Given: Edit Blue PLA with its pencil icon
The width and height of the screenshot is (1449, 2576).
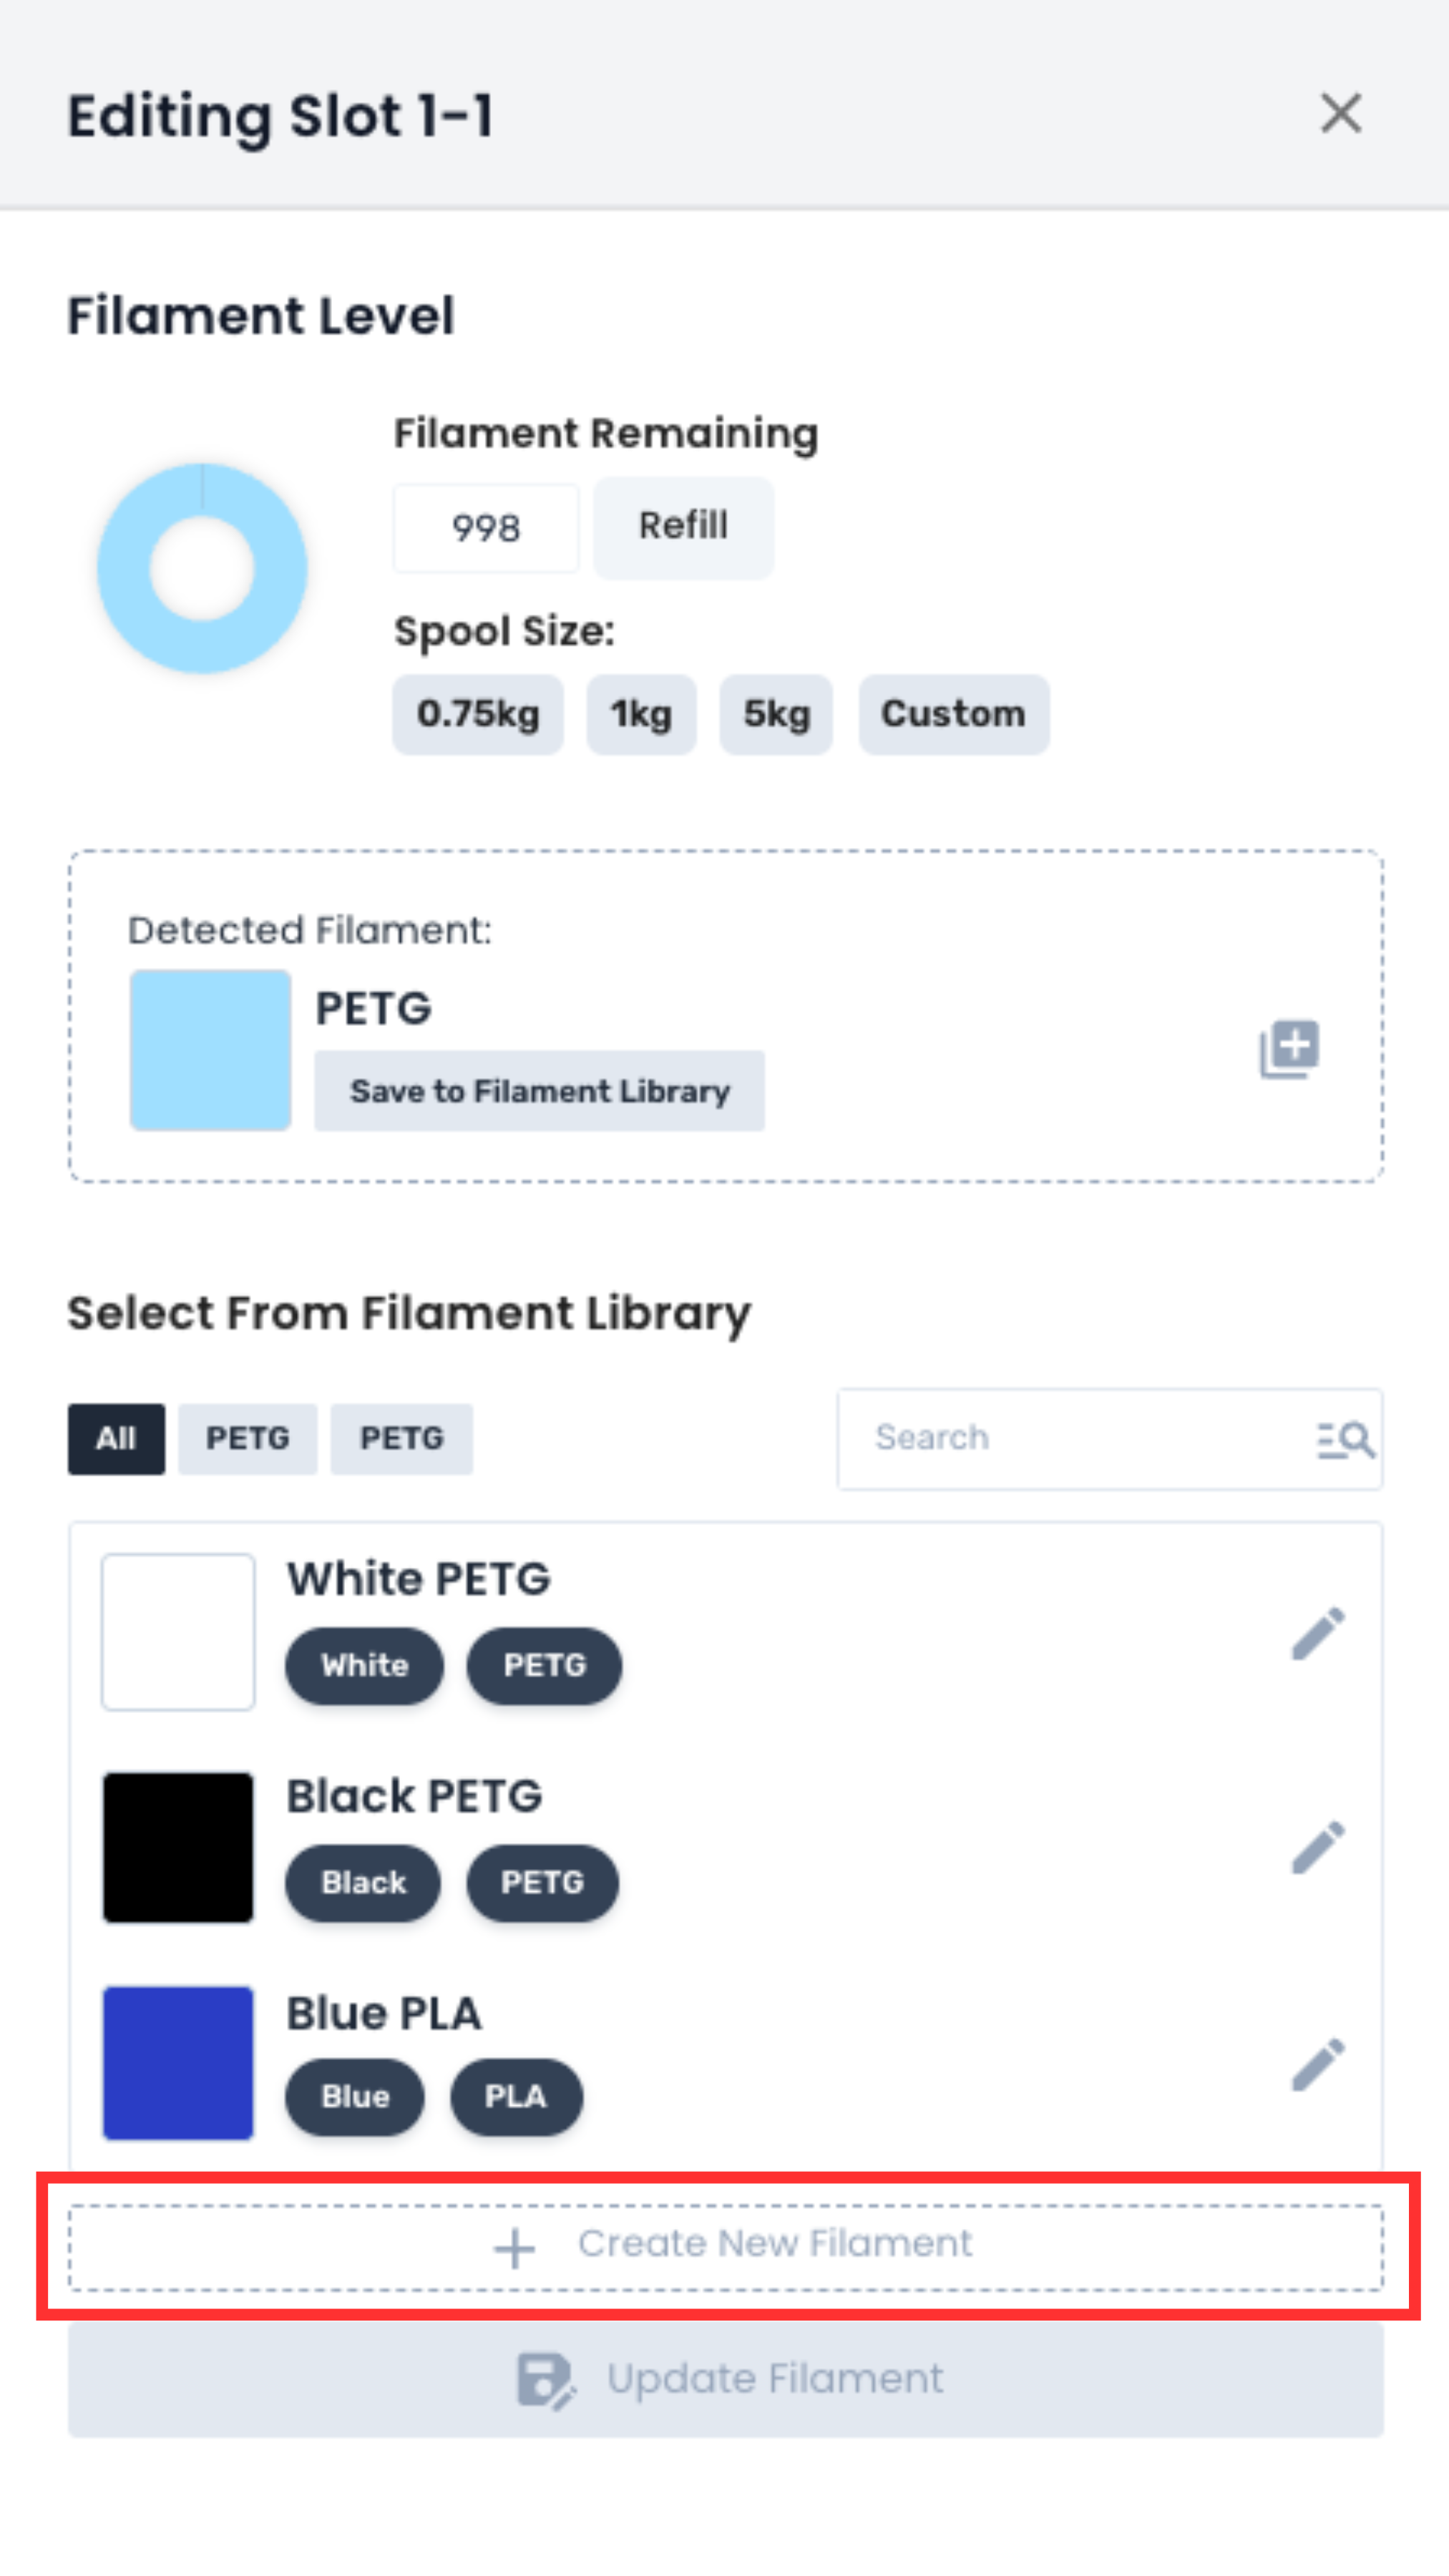Looking at the screenshot, I should (x=1318, y=2065).
